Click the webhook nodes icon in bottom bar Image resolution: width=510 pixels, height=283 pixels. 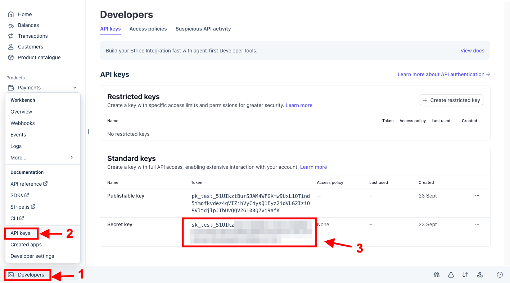(x=480, y=275)
